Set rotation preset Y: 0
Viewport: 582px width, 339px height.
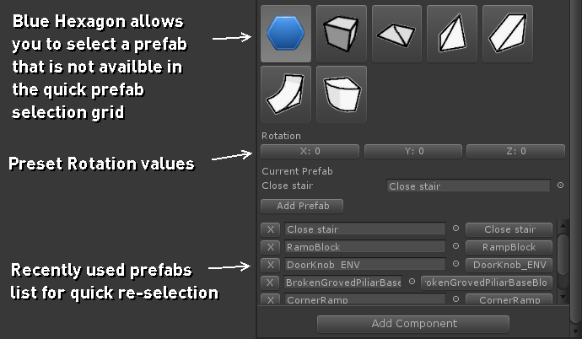(x=413, y=151)
